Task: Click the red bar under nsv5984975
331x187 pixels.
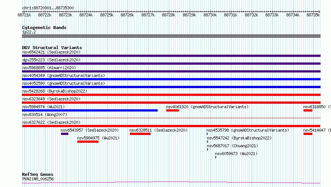Action: [x=88, y=142]
